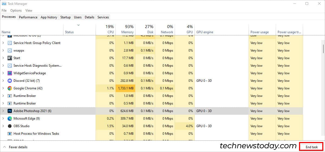Click the WidgetServicePackage icon

[10, 73]
